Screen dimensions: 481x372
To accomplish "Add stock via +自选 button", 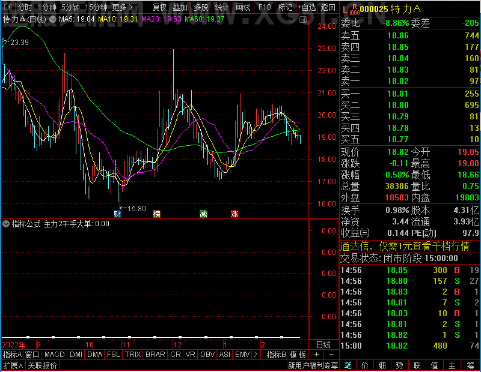I will point(307,7).
